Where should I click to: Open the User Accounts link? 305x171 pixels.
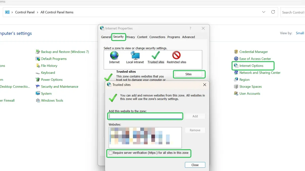tap(250, 93)
